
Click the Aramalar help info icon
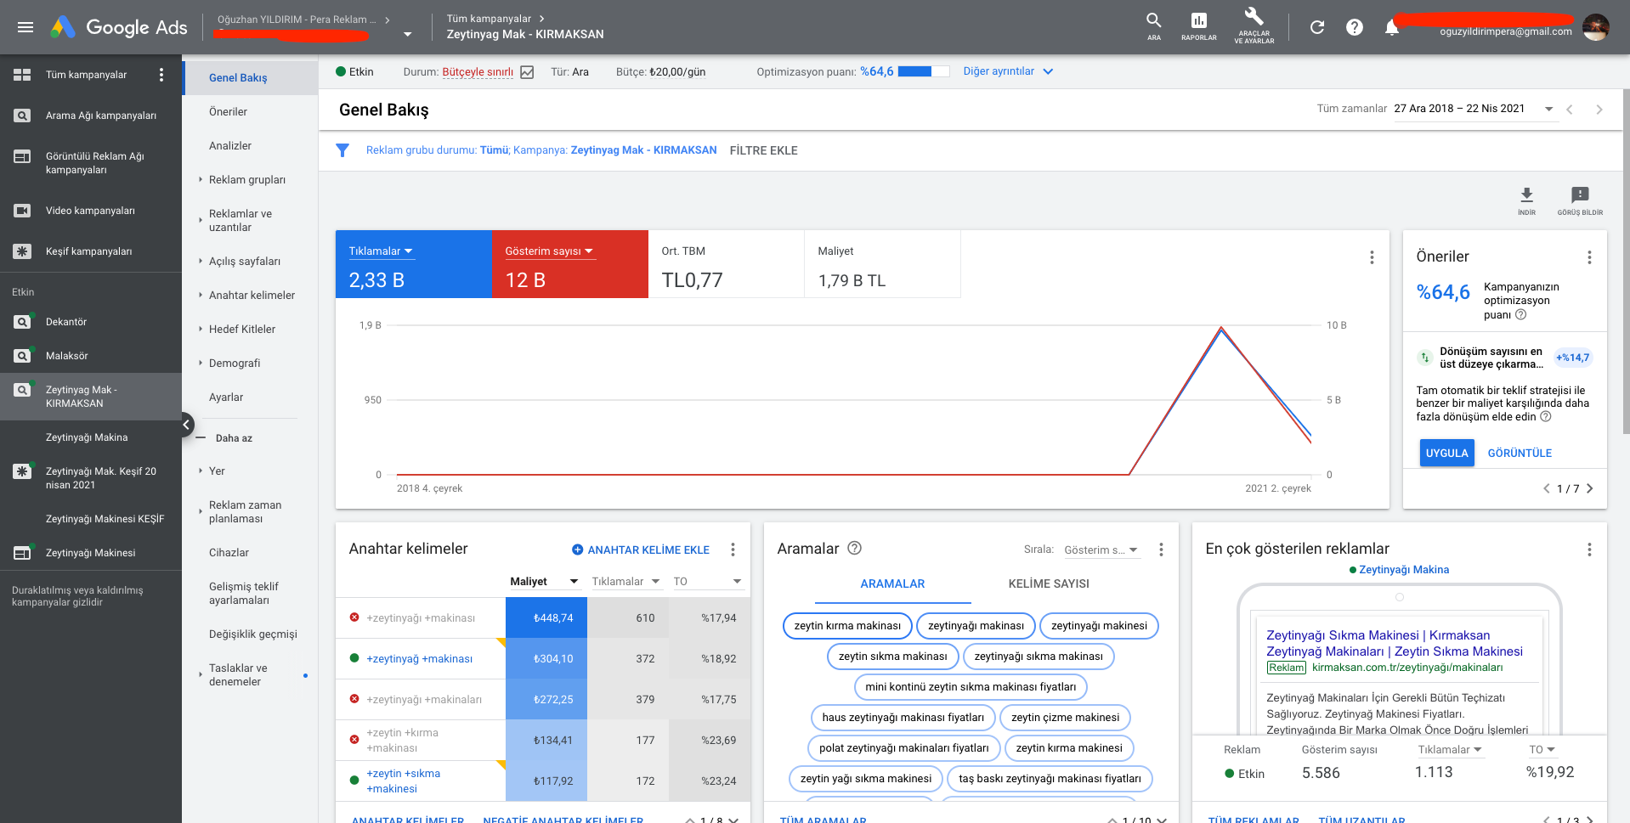click(855, 549)
